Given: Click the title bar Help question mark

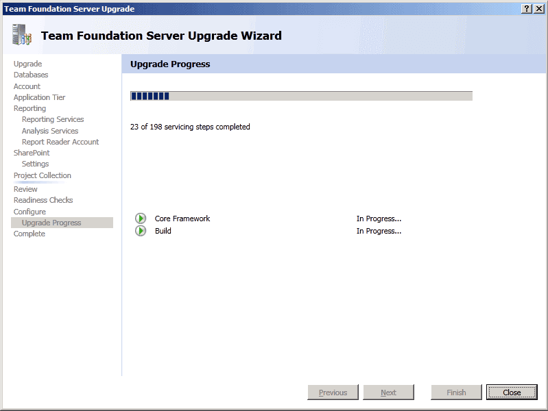Looking at the screenshot, I should coord(527,8).
